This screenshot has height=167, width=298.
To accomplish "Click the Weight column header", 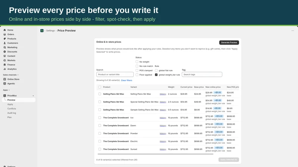I will pyautogui.click(x=171, y=87).
